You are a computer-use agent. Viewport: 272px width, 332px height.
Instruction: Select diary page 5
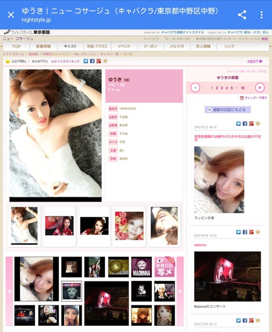232,88
